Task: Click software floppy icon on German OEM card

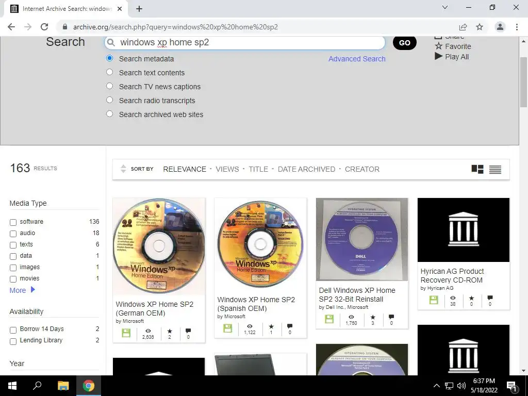Action: [126, 334]
